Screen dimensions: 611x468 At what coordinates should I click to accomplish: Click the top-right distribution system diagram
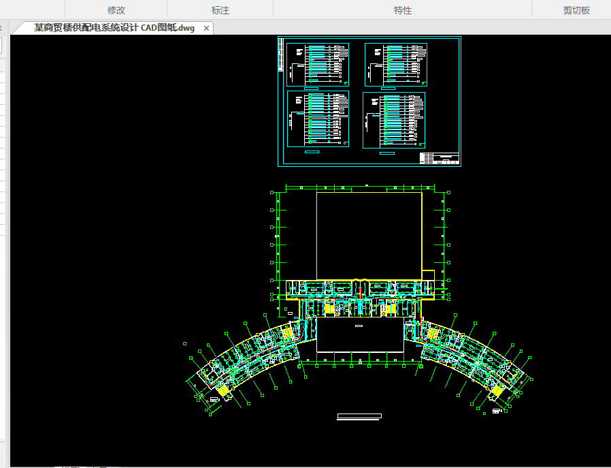pyautogui.click(x=396, y=65)
